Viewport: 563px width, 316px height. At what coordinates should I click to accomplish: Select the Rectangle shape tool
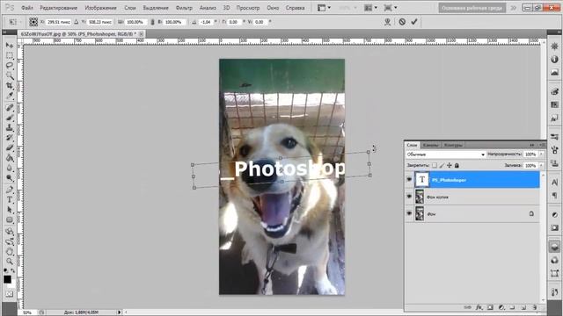pyautogui.click(x=10, y=219)
